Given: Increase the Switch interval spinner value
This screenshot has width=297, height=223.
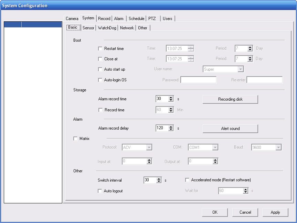Looking at the screenshot, I should coord(159,179).
